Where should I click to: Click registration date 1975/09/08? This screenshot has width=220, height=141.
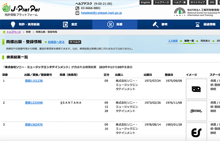tap(174, 81)
